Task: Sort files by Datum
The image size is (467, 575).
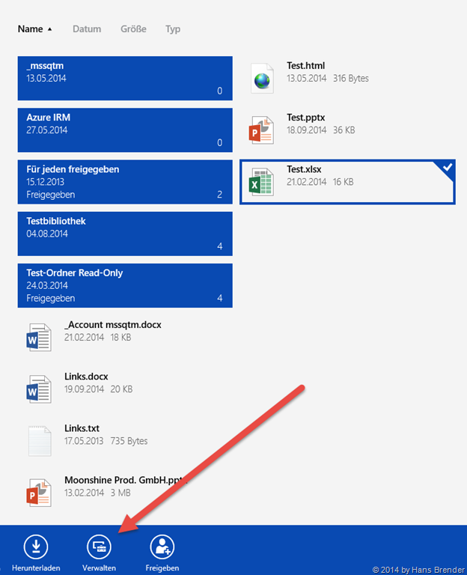Action: coord(87,29)
